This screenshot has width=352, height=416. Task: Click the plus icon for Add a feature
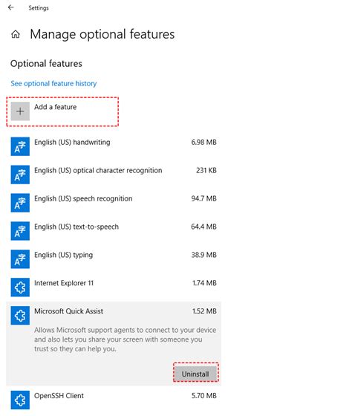click(x=20, y=111)
